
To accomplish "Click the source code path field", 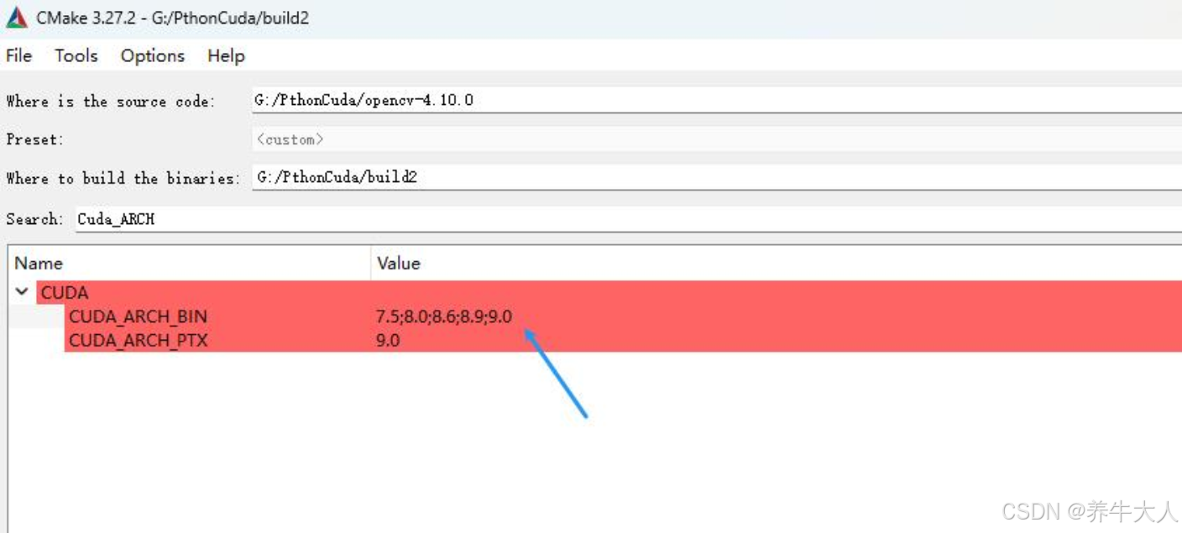I will (716, 100).
